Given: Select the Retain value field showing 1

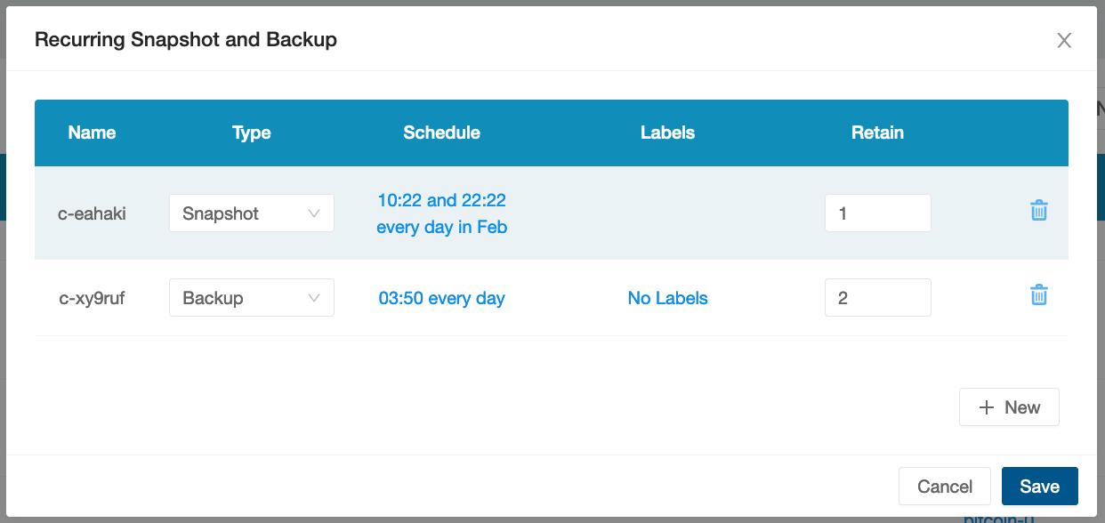Looking at the screenshot, I should coord(877,213).
